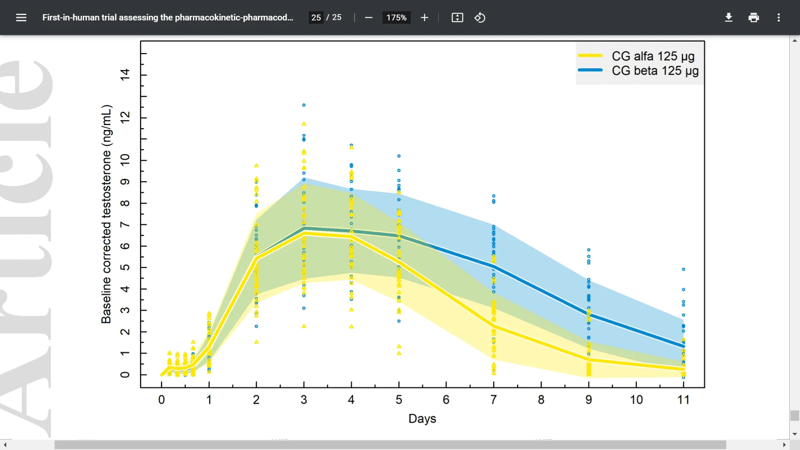Click the yellow legend line swatch
The image size is (800, 450).
[590, 55]
